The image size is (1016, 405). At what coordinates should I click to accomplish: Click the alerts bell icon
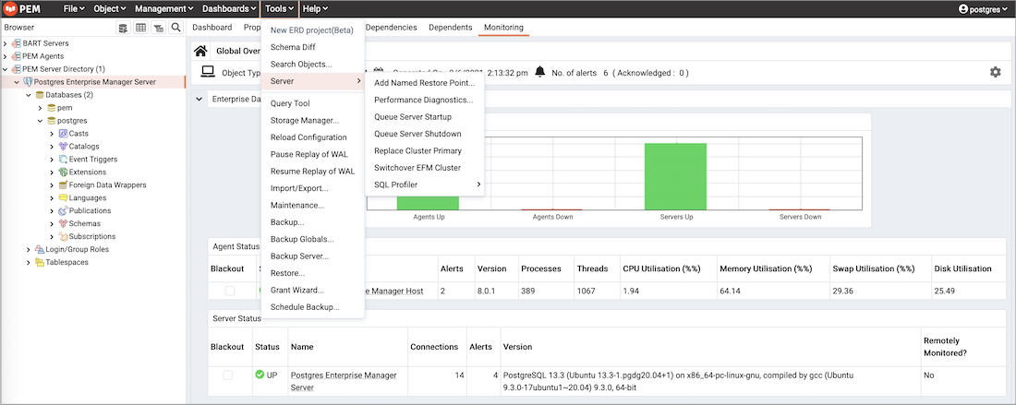click(x=540, y=73)
